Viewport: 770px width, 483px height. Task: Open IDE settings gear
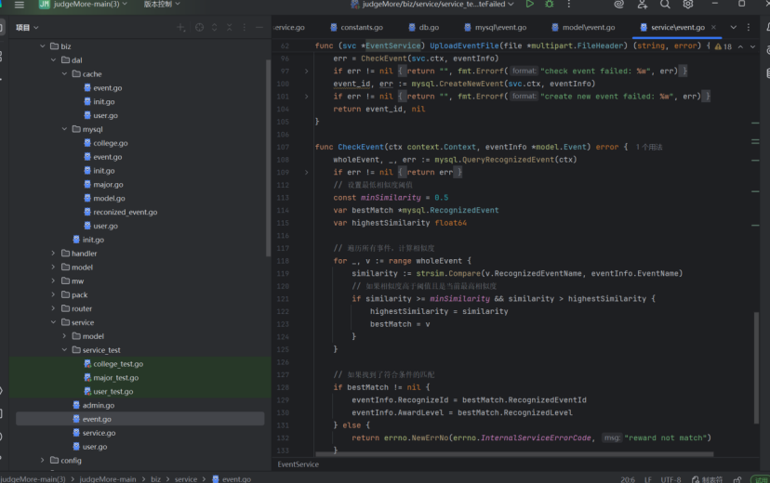pyautogui.click(x=688, y=4)
